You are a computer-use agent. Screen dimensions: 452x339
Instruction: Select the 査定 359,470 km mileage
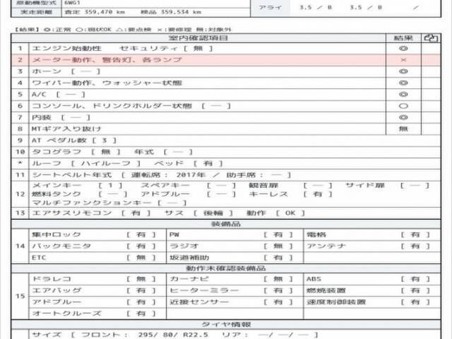point(95,12)
